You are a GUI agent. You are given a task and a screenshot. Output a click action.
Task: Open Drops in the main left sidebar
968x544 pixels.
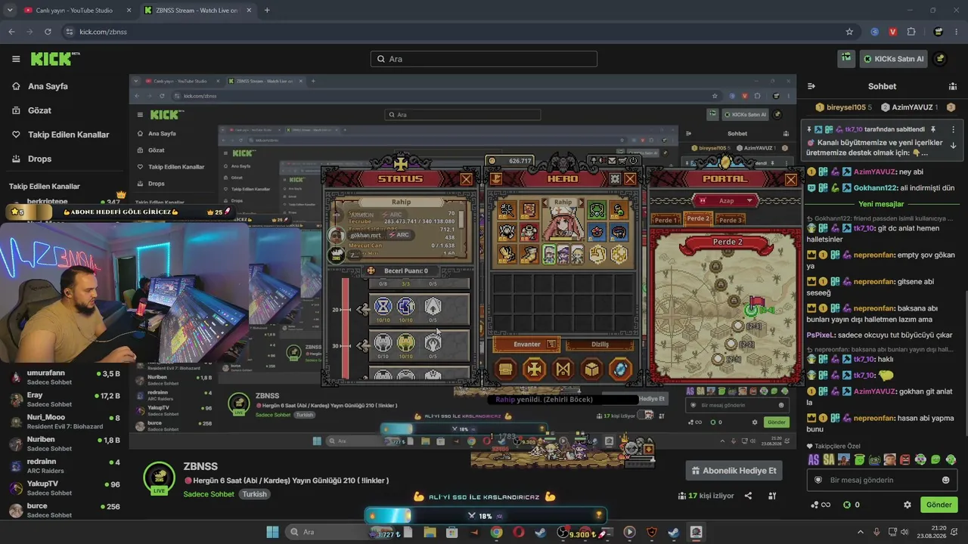click(x=40, y=159)
